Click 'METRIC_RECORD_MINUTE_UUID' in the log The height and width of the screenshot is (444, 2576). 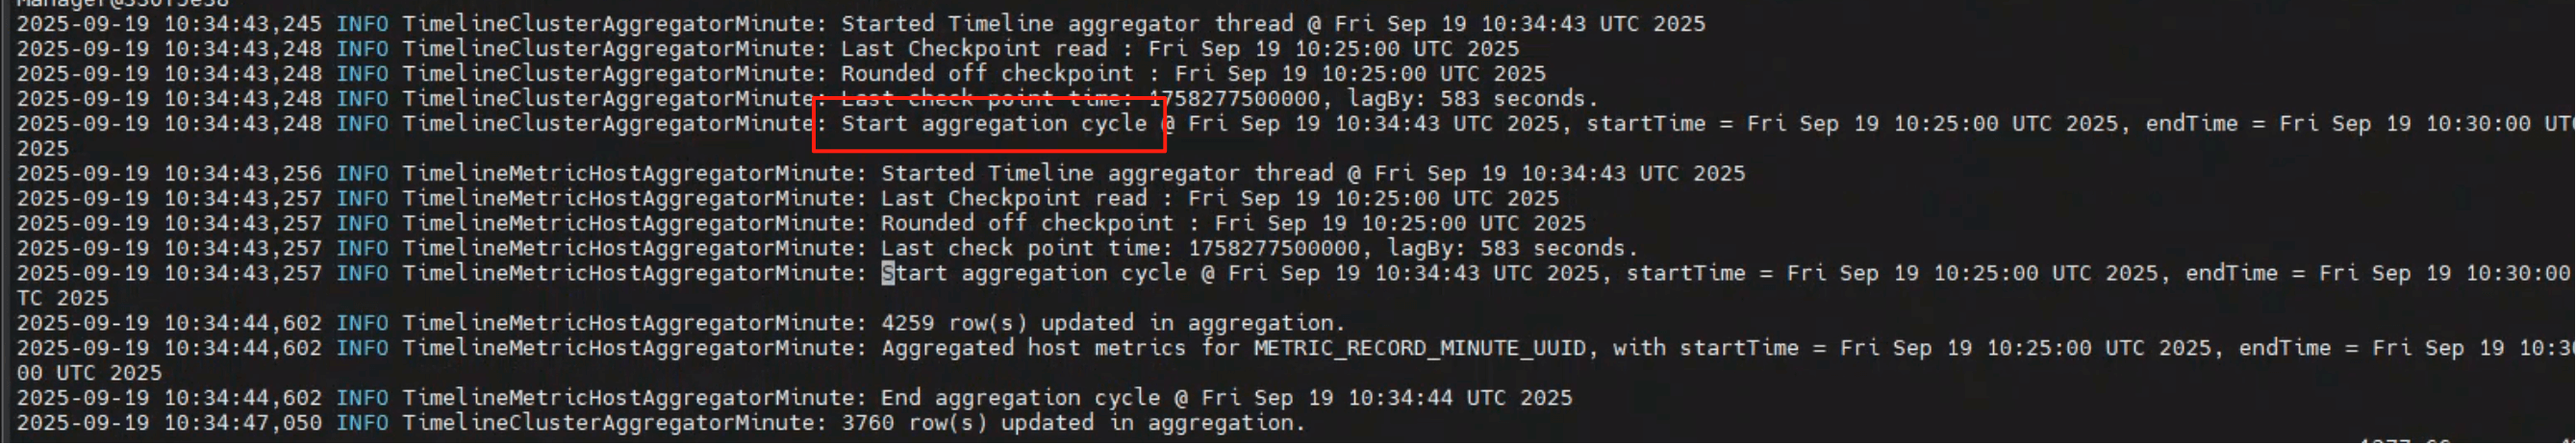click(x=1420, y=348)
